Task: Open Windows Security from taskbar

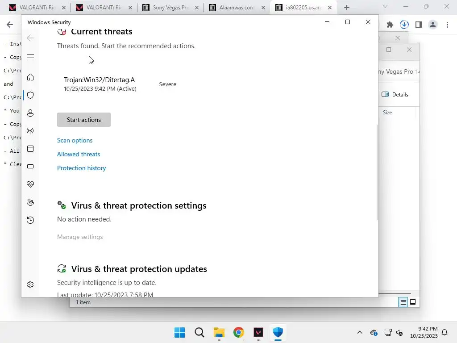Action: click(x=278, y=332)
